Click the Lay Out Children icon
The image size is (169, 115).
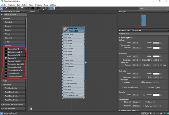46,8
